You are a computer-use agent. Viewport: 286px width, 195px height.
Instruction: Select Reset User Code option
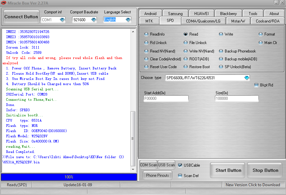tap(161, 67)
